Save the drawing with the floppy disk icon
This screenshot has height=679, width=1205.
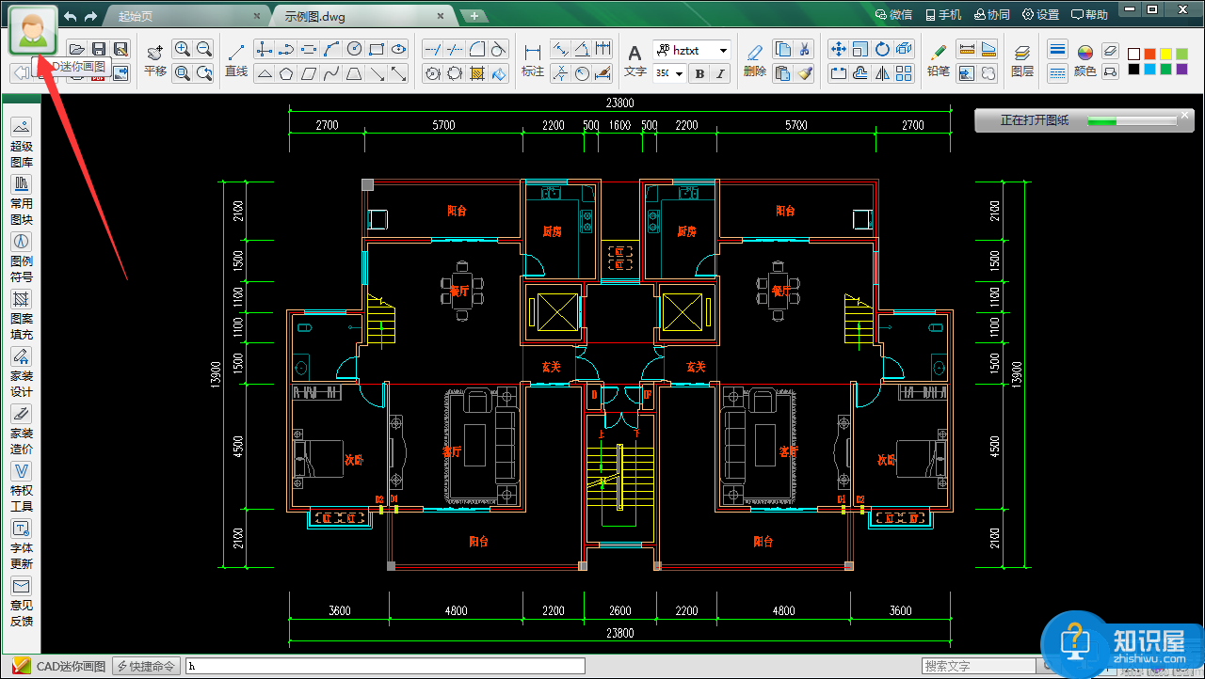click(99, 48)
